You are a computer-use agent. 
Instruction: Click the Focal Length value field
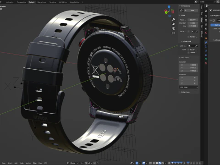(x=193, y=20)
